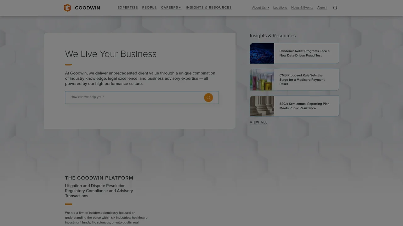Read SEC's Semiannual Reporting Plan article
This screenshot has height=226, width=403.
pos(304,106)
